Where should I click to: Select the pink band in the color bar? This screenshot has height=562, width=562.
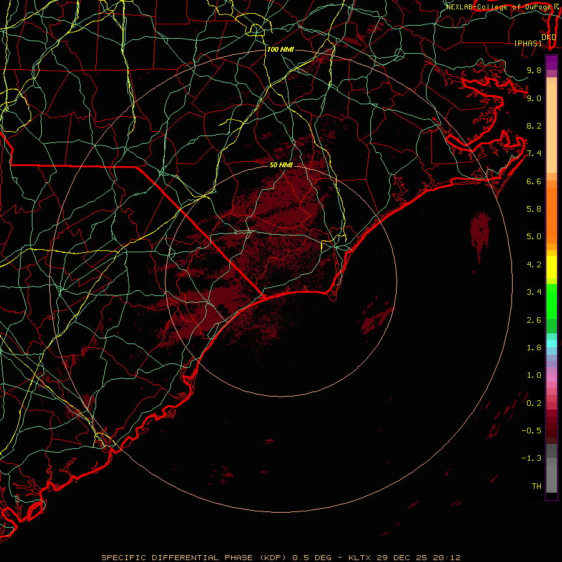[551, 378]
